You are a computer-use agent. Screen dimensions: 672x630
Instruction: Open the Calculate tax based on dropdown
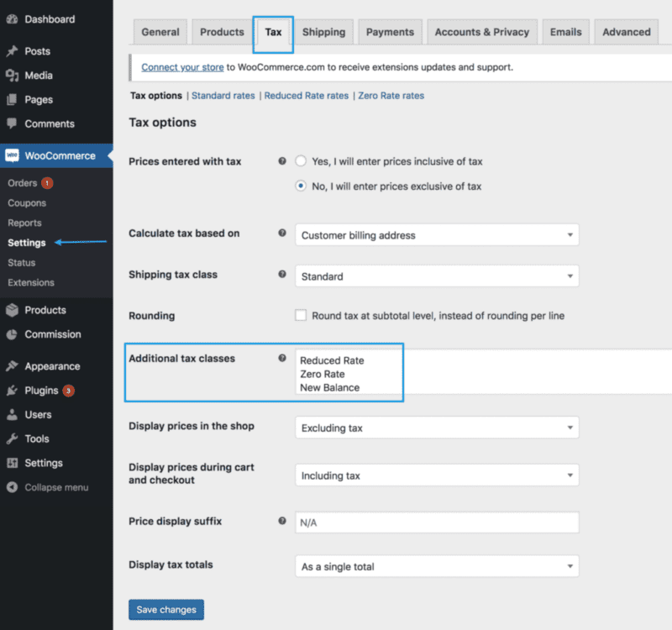click(437, 235)
